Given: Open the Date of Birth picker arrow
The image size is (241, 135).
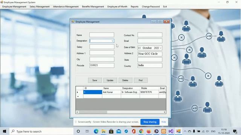Looking at the screenshot, I should (x=160, y=48).
